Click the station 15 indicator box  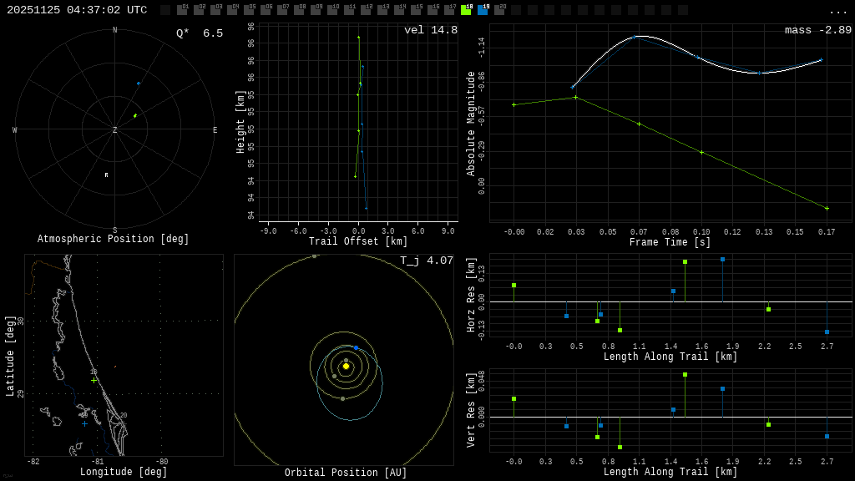click(x=416, y=10)
